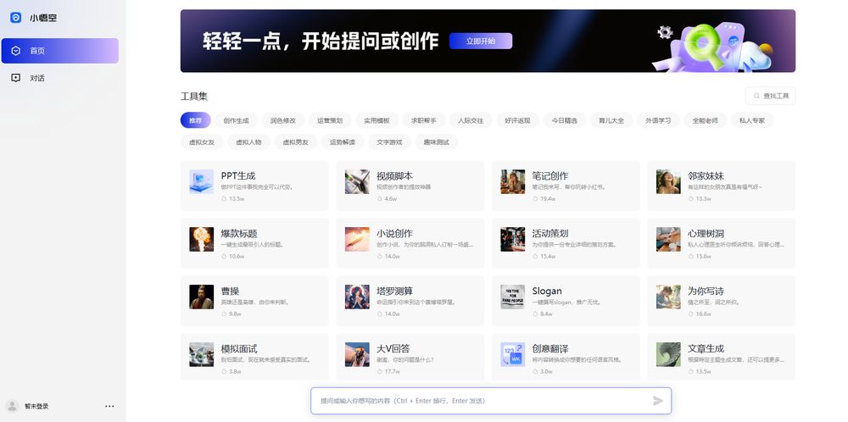Select the 润色修改 category tab
This screenshot has width=848, height=422.
(x=283, y=120)
